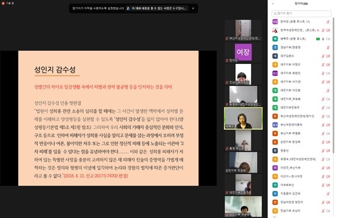Select participant name 부산지부 박영화
Viewport: 337px width, 218px height.
[290, 133]
